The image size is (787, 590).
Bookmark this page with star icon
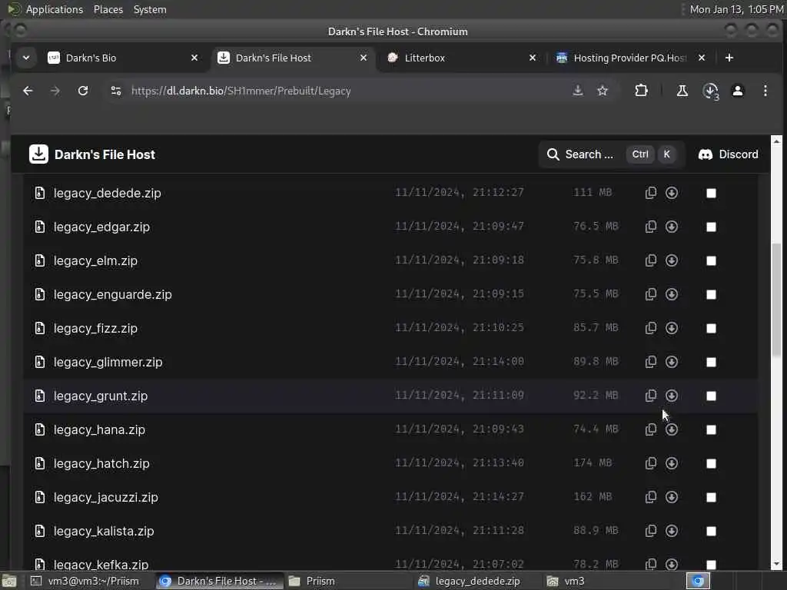click(x=603, y=91)
